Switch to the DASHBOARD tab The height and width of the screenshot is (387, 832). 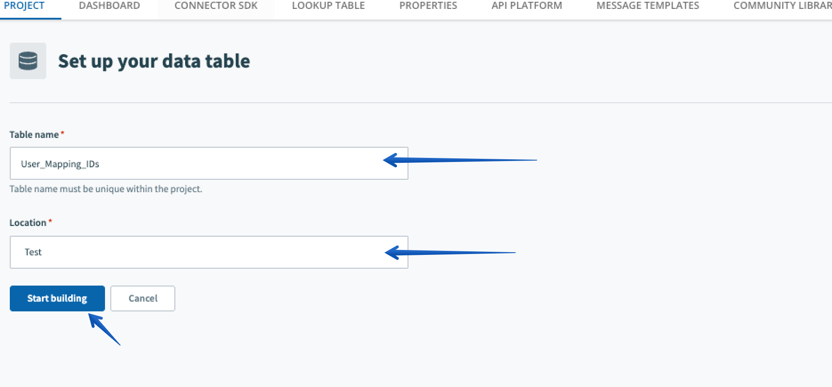(x=109, y=6)
